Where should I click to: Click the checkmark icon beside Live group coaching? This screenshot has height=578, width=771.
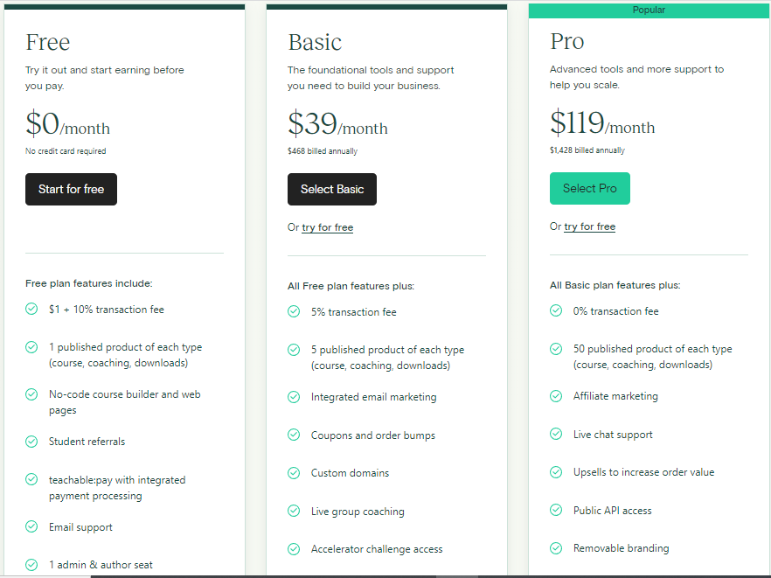point(294,512)
